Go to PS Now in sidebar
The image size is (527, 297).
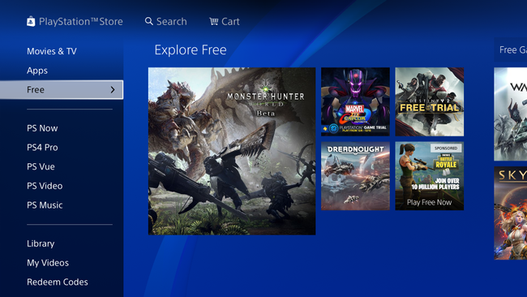click(x=42, y=128)
